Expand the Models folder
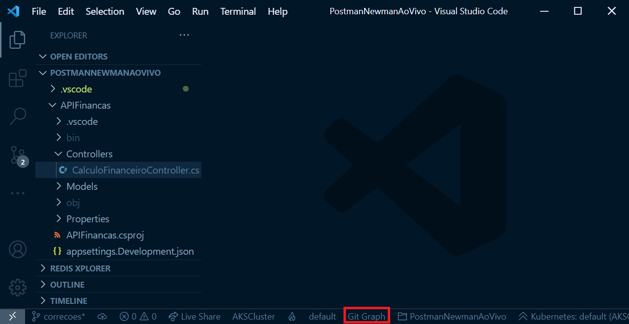Image resolution: width=629 pixels, height=324 pixels. 82,186
